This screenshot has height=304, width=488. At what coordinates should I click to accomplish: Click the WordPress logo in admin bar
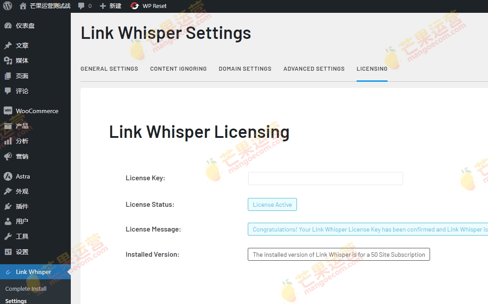tap(7, 6)
